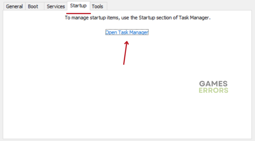Screen dimensions: 255x141
Task: Click the startup items instruction sentence
Action: click(137, 18)
